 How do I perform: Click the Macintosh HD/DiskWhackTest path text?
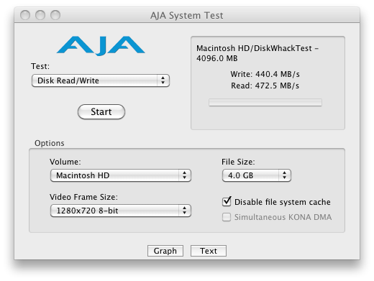pyautogui.click(x=257, y=53)
